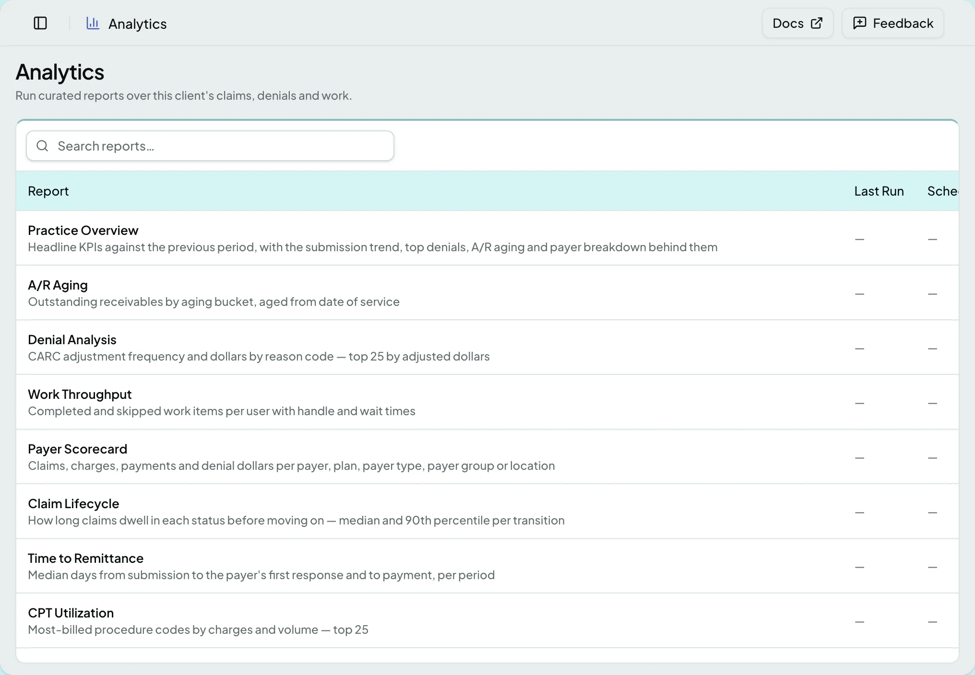Click Last Run dash for CPT Utilization
Viewport: 975px width, 675px height.
point(859,621)
